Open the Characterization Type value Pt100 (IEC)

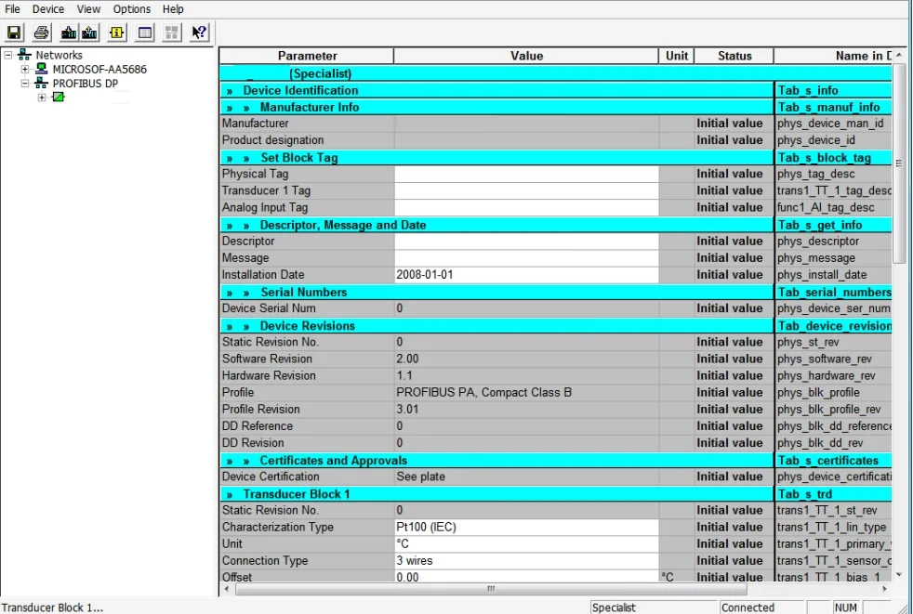click(526, 528)
